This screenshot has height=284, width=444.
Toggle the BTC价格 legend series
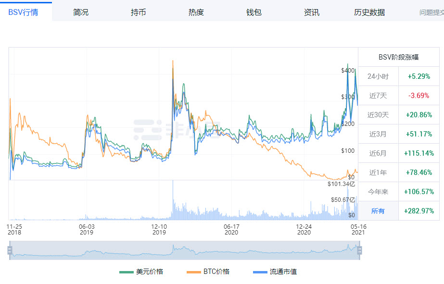[x=208, y=272]
